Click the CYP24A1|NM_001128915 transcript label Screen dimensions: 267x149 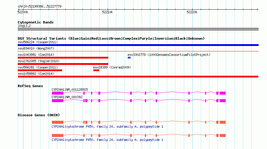click(x=70, y=90)
